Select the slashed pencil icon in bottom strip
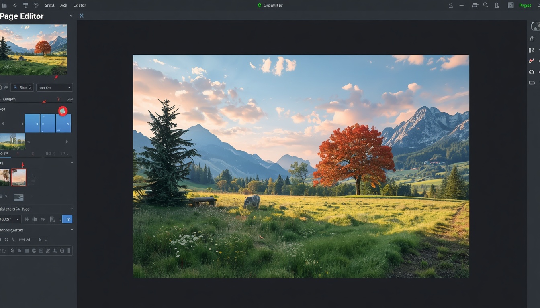The height and width of the screenshot is (308, 540). click(x=48, y=251)
